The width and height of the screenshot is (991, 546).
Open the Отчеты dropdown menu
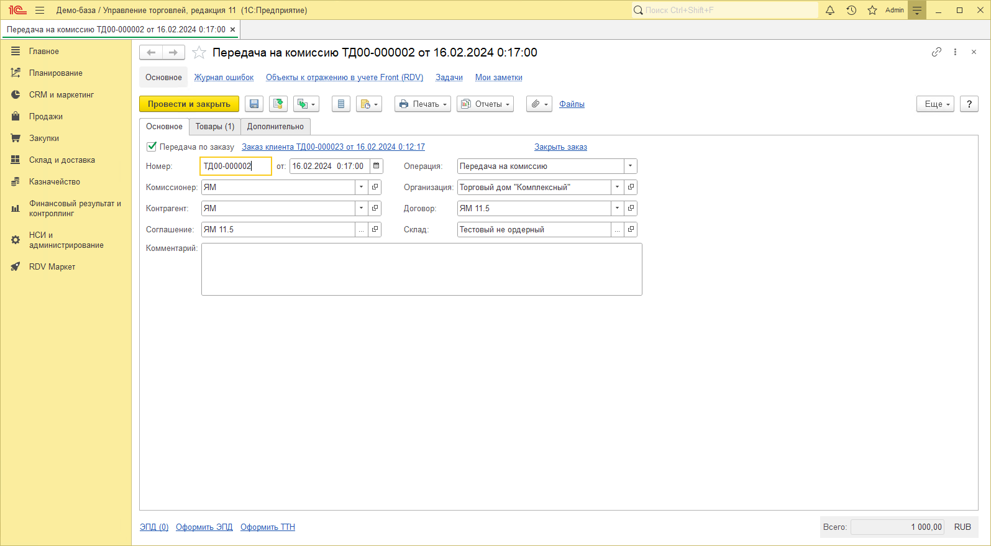[485, 104]
